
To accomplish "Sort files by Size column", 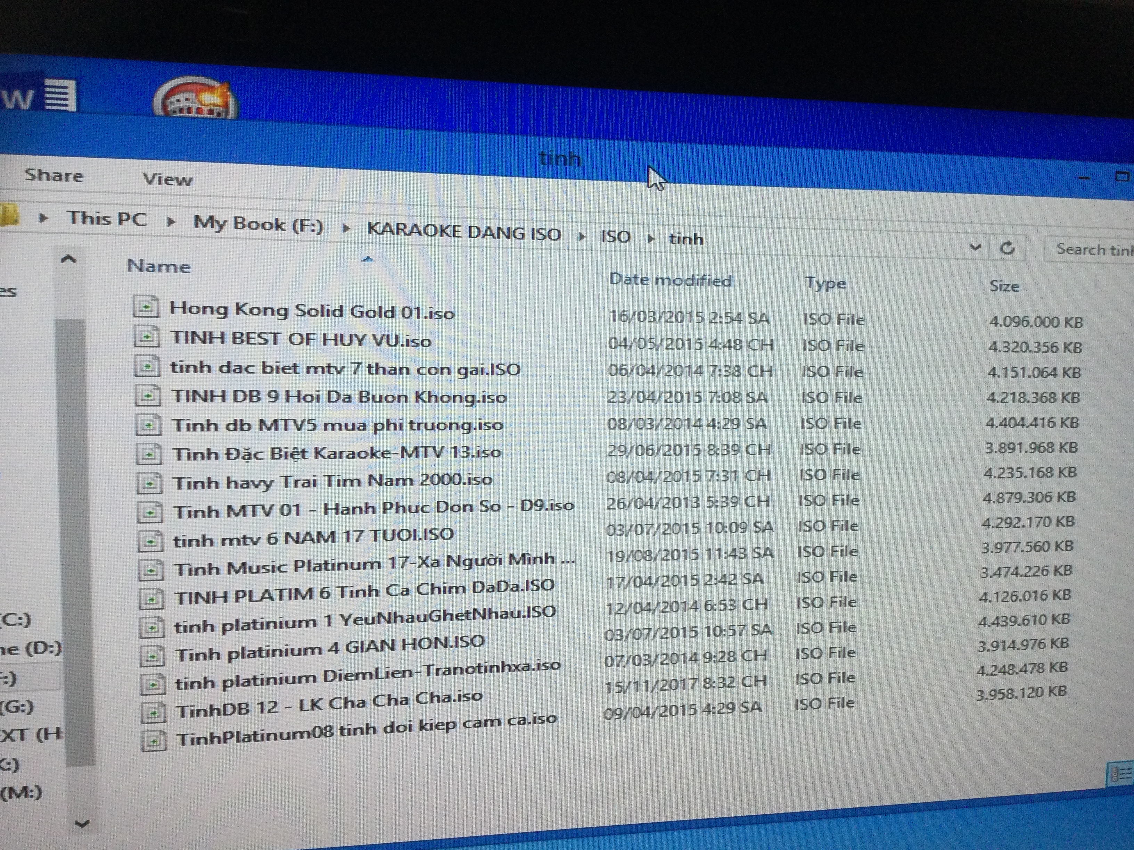I will pyautogui.click(x=1004, y=286).
